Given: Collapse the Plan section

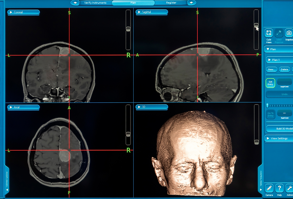Looking at the screenshot, I should tap(279, 49).
